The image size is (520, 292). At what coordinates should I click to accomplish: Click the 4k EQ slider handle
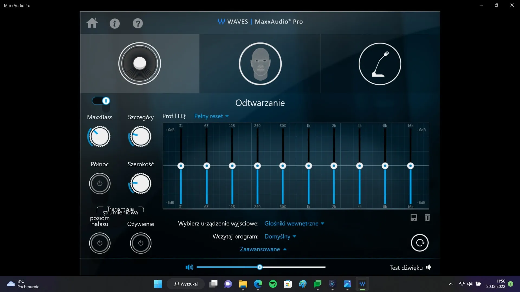359,166
